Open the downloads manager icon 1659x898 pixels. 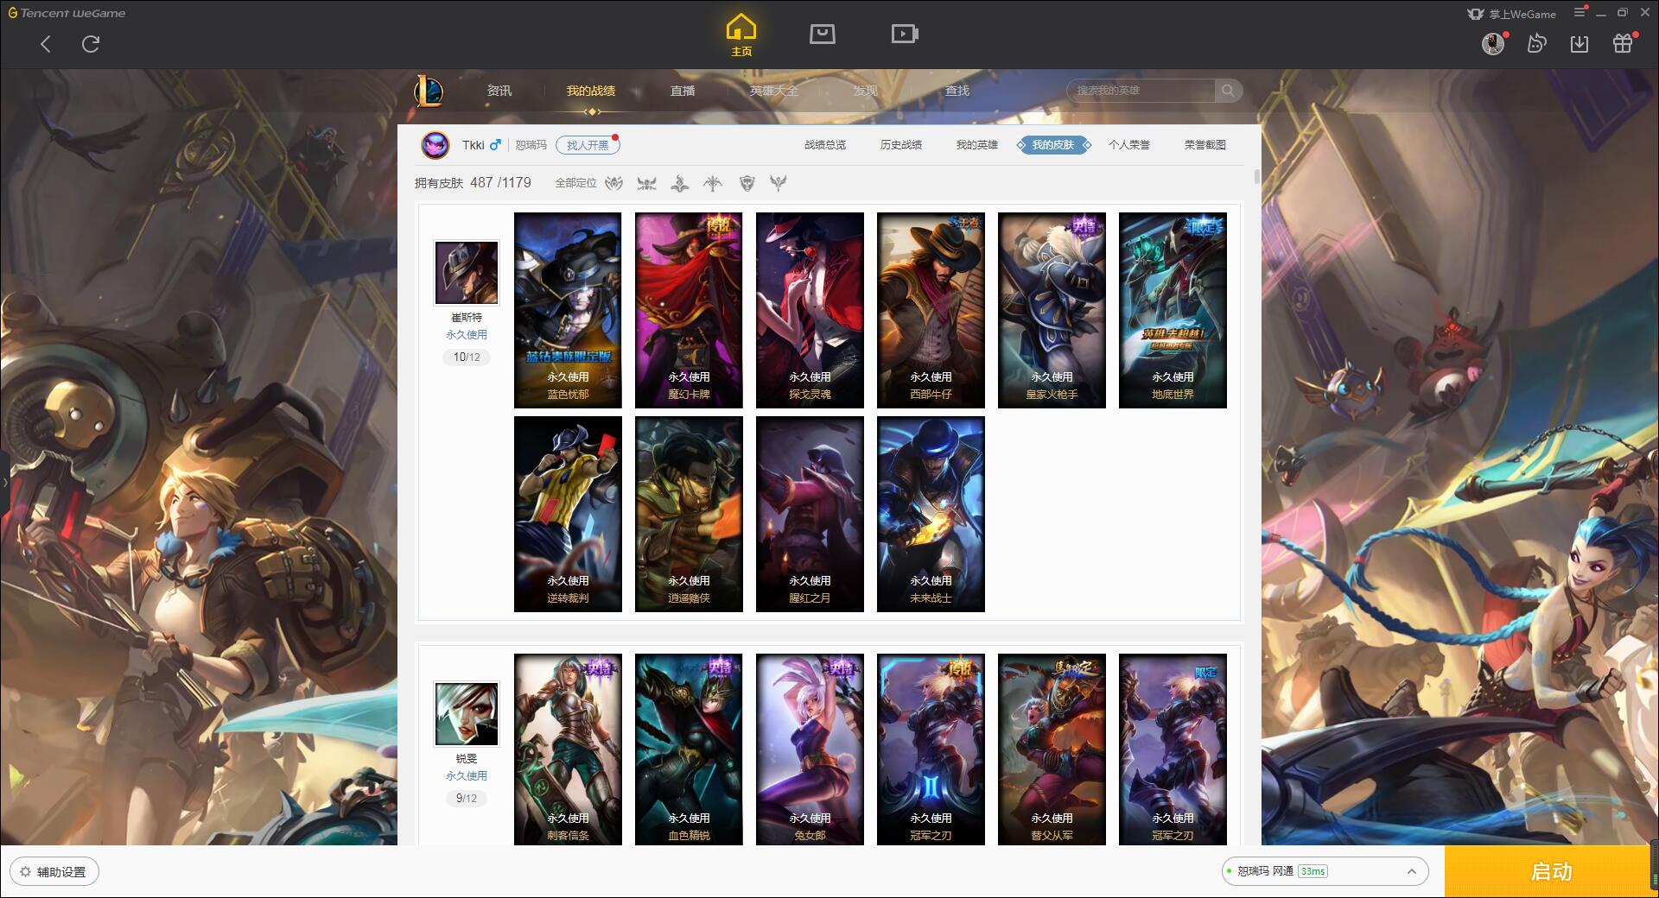point(1580,43)
